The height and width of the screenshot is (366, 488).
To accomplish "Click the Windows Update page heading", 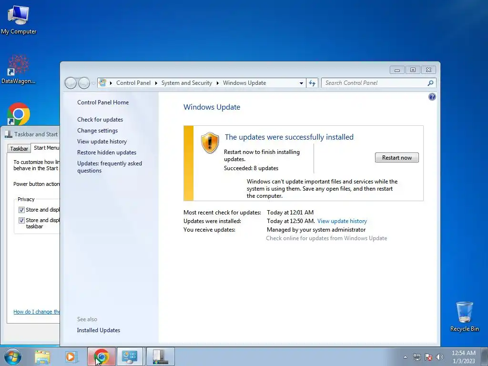I will [x=212, y=107].
